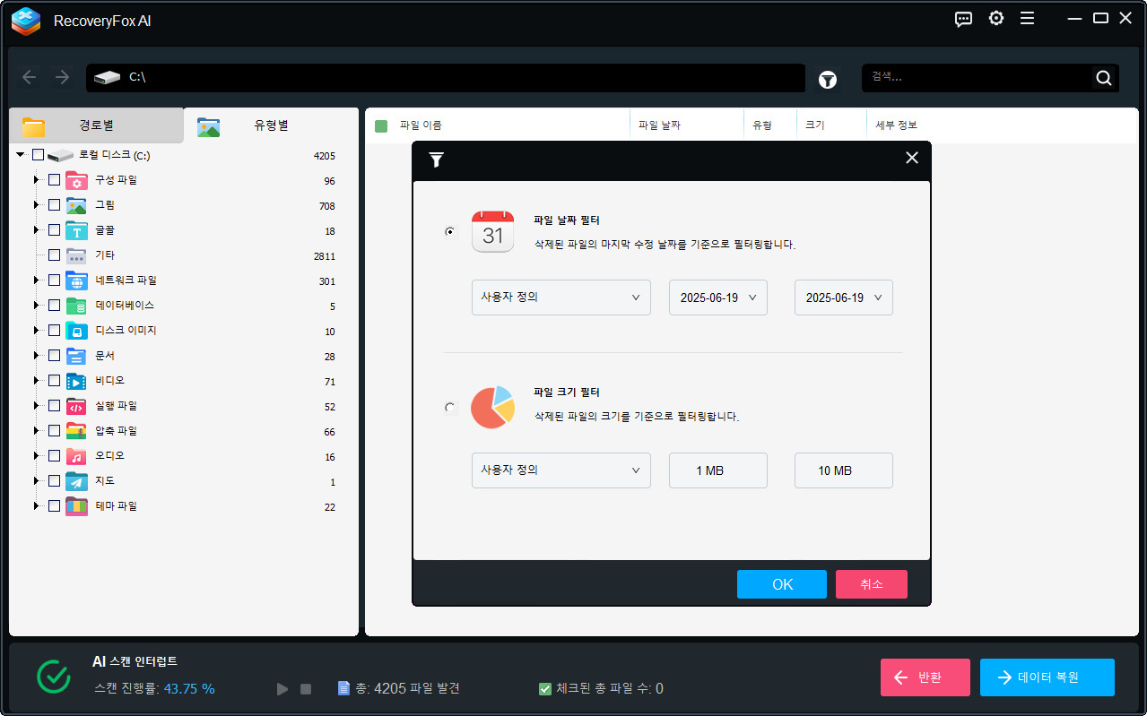Switch to the 유형별 tab
This screenshot has height=716, width=1147.
point(270,125)
